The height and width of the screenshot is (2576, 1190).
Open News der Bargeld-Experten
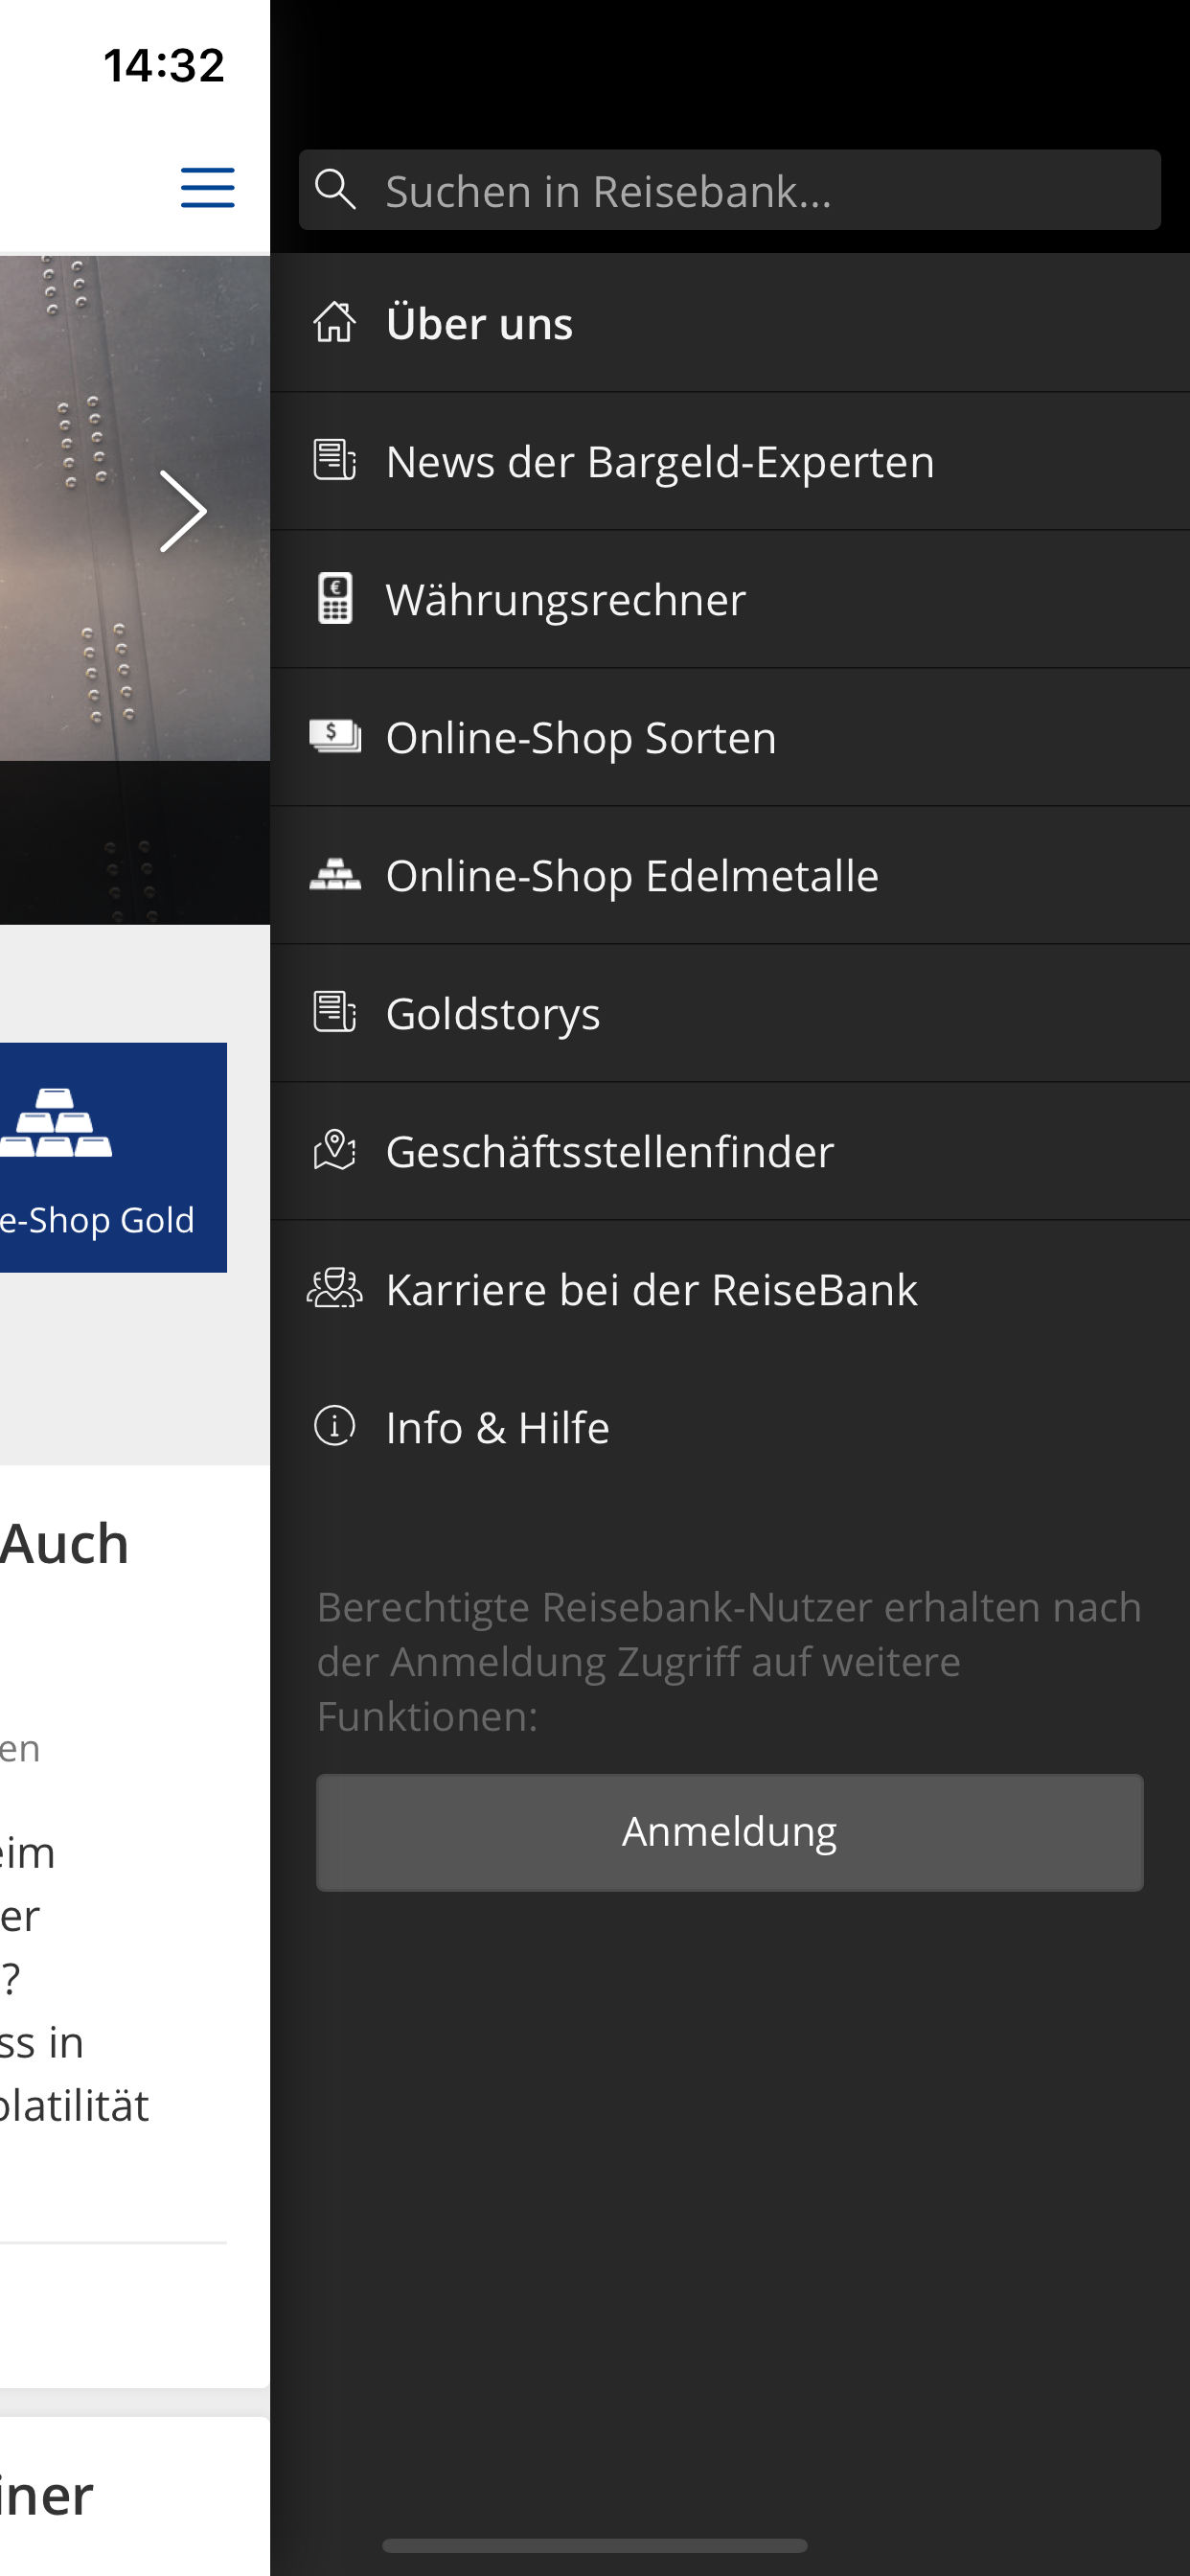[729, 461]
